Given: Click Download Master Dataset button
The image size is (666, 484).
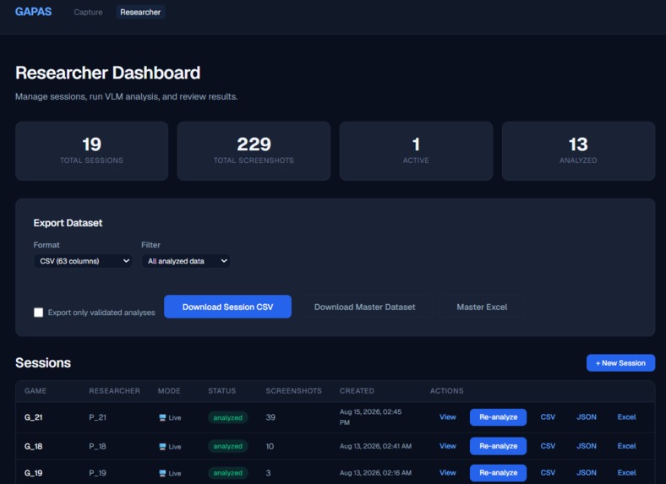Looking at the screenshot, I should tap(364, 307).
